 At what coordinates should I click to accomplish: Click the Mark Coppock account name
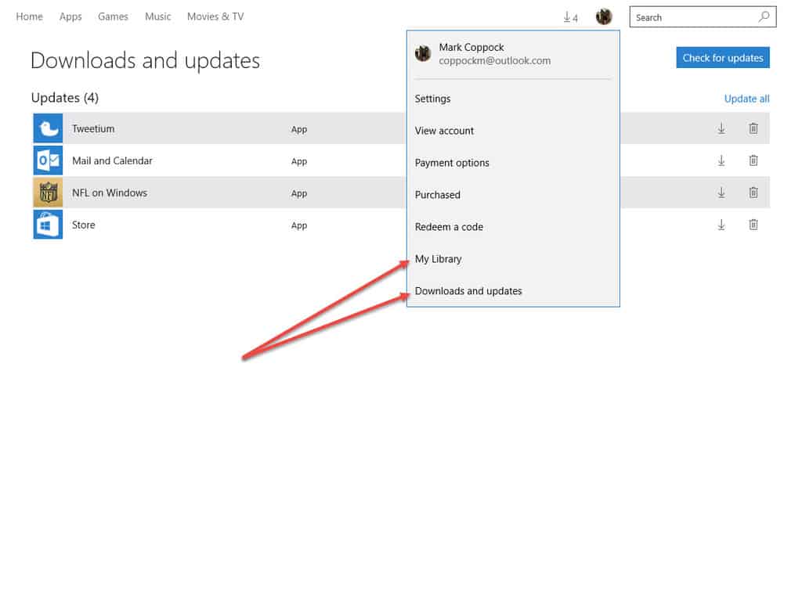pos(471,47)
